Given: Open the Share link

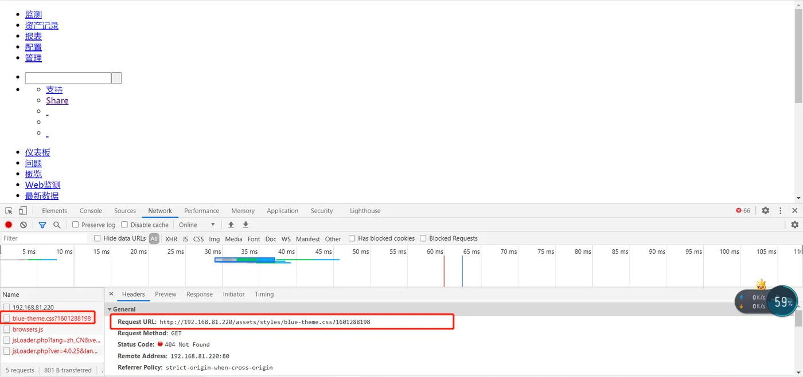Looking at the screenshot, I should pyautogui.click(x=57, y=100).
